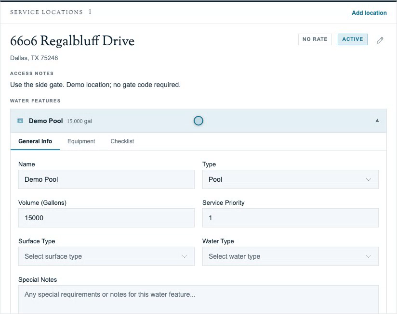Collapse the Demo Pool water feature panel
This screenshot has height=314, width=397.
click(x=377, y=121)
